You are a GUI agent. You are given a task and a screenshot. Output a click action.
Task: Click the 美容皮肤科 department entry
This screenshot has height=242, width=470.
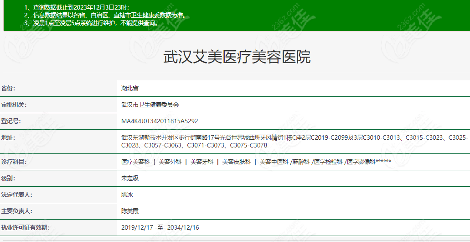[x=237, y=162]
